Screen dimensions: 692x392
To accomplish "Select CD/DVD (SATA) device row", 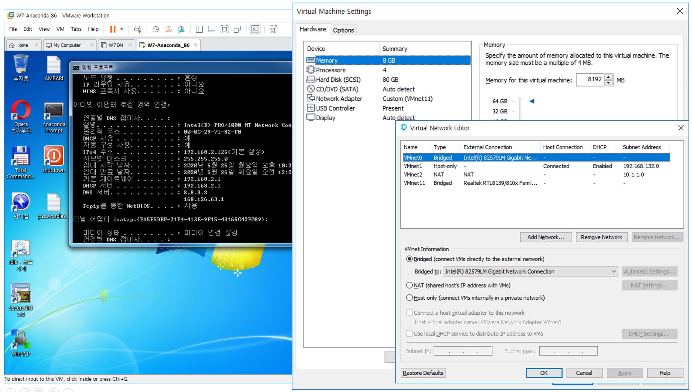I will (x=388, y=89).
